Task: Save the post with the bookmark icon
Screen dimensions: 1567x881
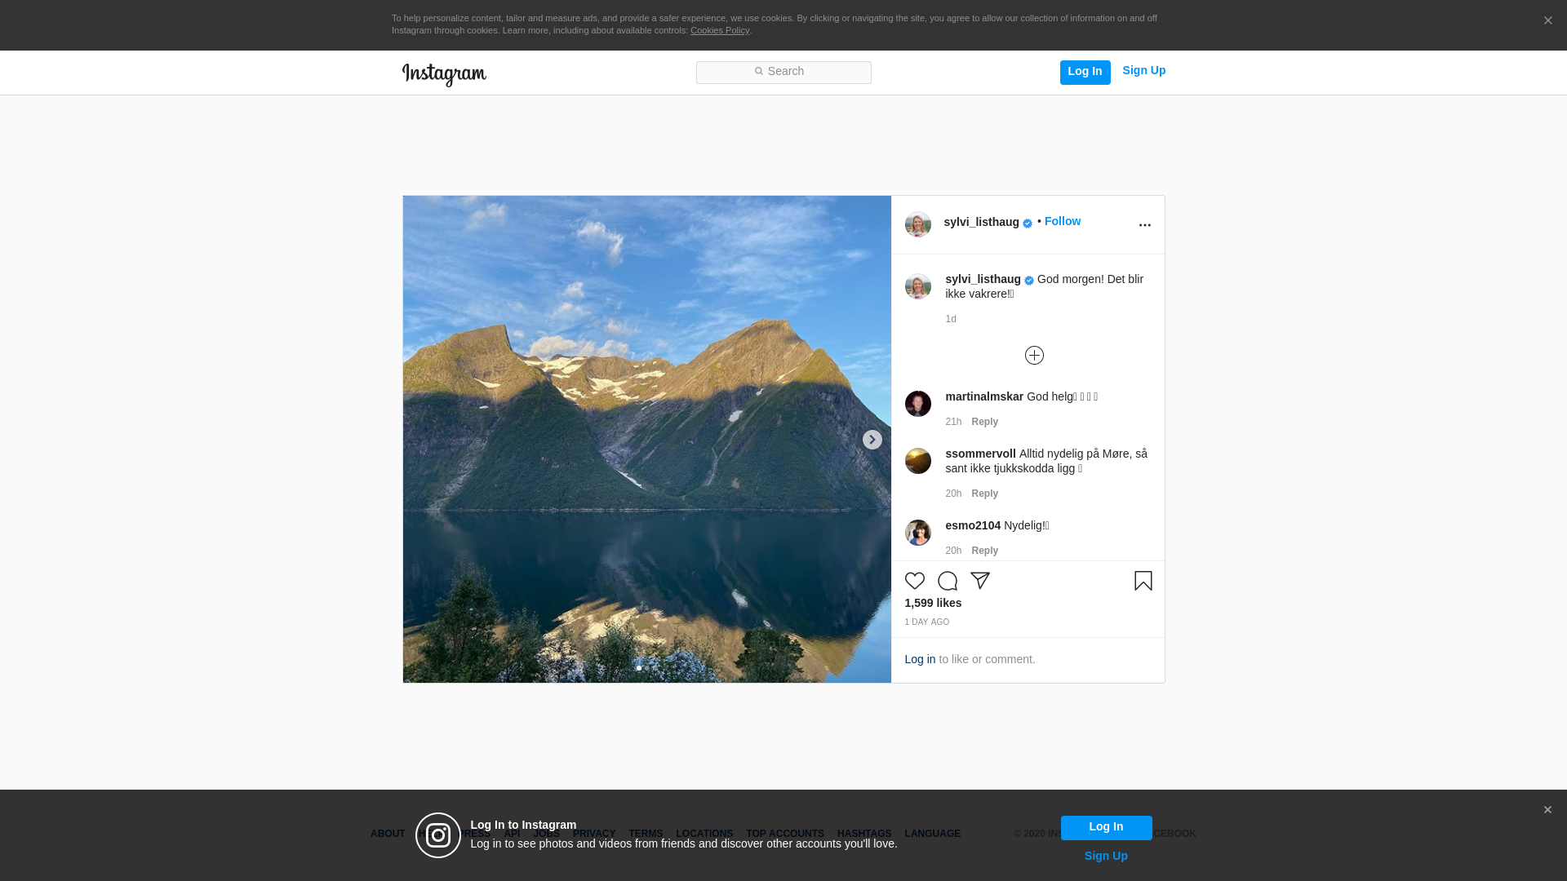Action: click(x=1143, y=581)
